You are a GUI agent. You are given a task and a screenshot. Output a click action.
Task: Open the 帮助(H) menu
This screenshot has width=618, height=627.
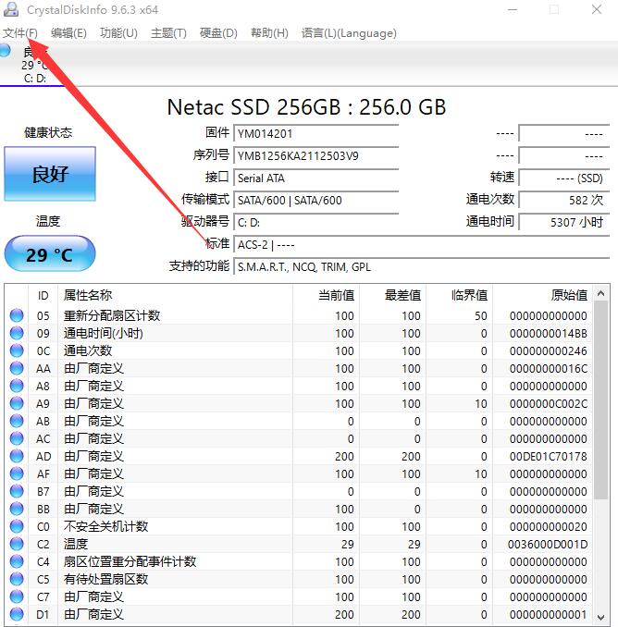tap(269, 32)
